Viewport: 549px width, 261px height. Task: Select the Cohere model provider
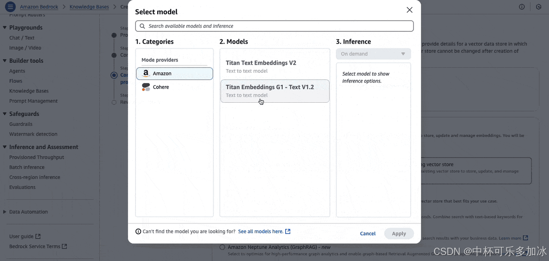[x=175, y=87]
